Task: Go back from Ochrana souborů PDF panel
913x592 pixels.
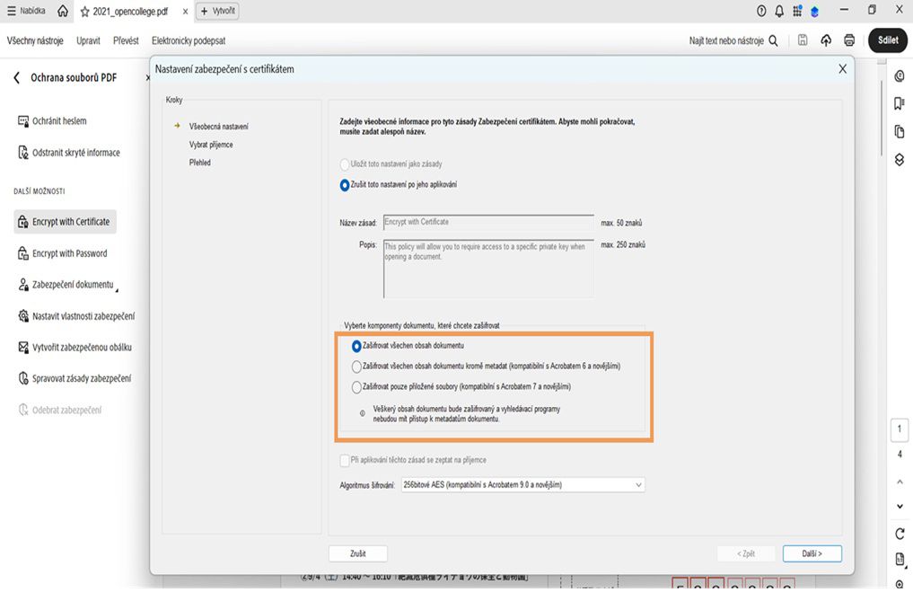Action: (17, 77)
